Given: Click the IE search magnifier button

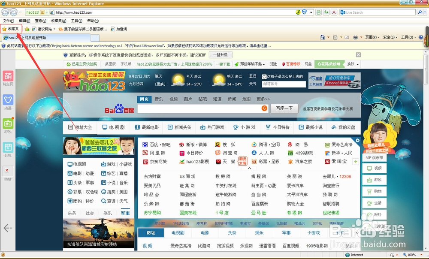Looking at the screenshot, I should click(420, 12).
